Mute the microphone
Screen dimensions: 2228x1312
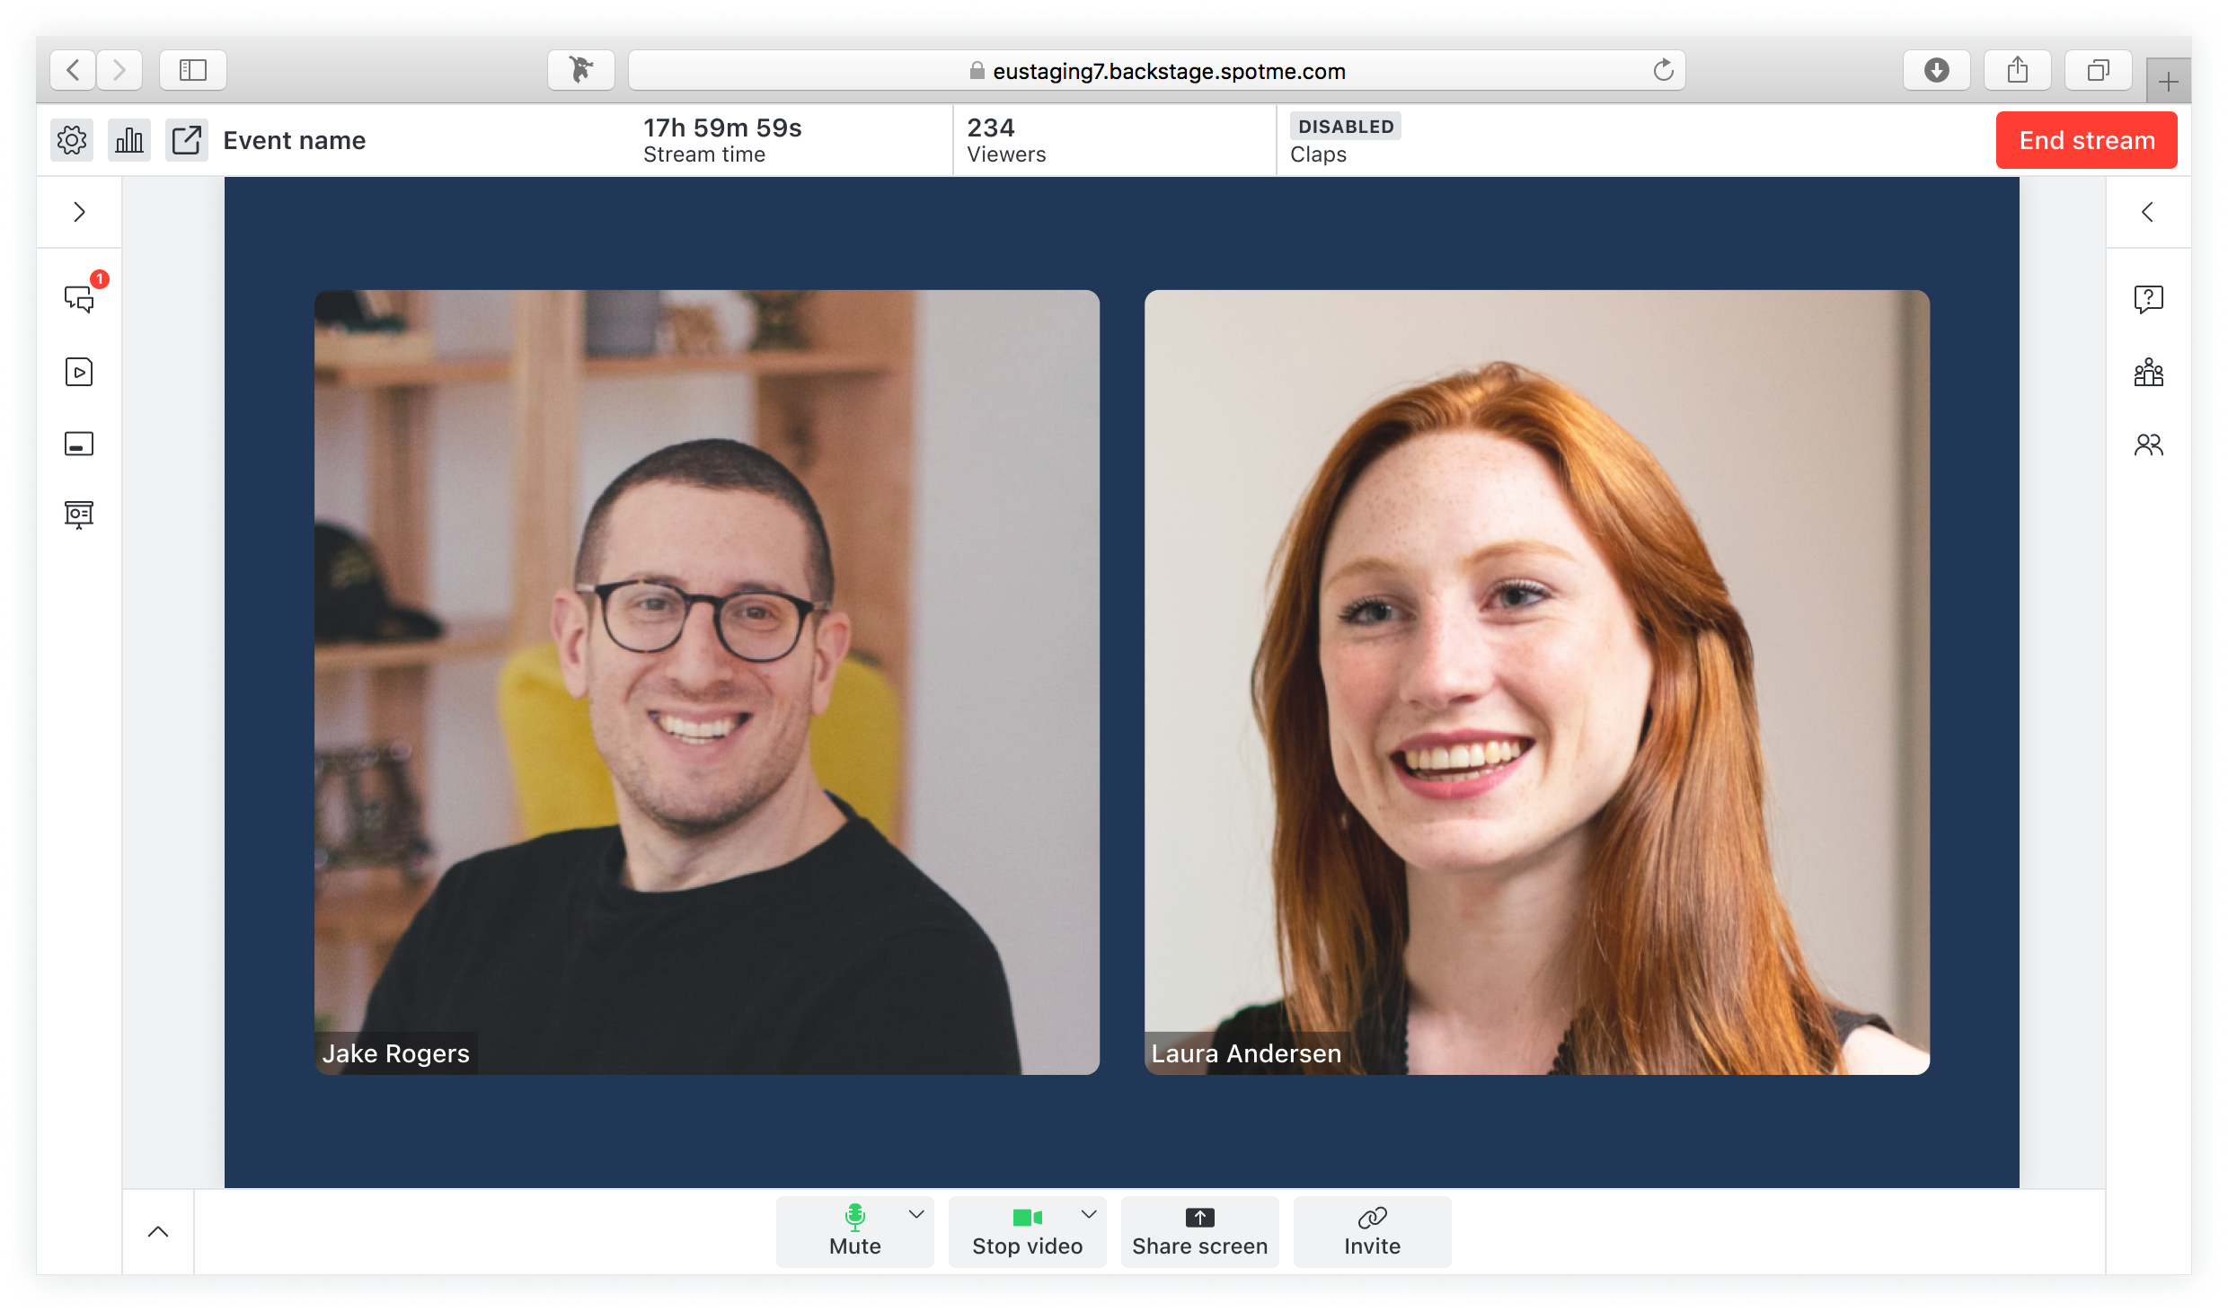854,1231
